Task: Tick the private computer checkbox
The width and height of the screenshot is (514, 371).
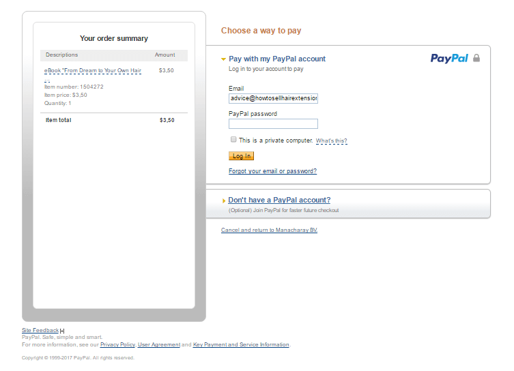Action: pyautogui.click(x=233, y=140)
